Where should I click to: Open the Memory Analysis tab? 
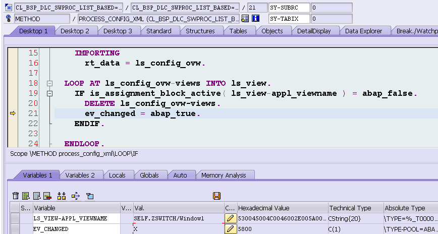pyautogui.click(x=224, y=175)
